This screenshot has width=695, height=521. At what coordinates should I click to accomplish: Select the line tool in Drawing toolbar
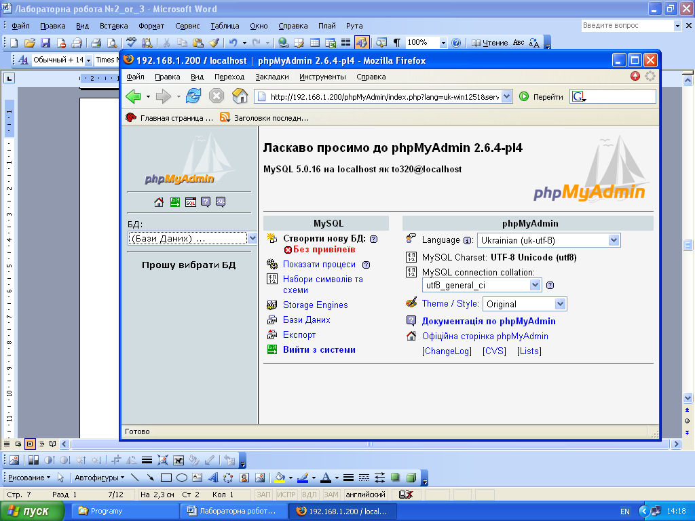[x=135, y=478]
